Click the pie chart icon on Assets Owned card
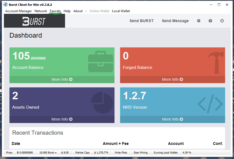 click(x=102, y=103)
